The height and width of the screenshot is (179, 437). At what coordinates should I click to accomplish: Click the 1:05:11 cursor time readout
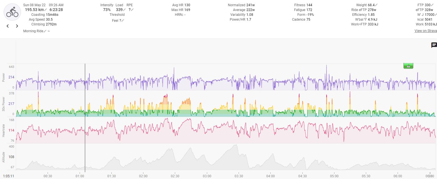(x=9, y=176)
